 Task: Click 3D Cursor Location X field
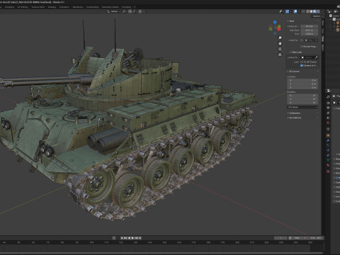[x=302, y=80]
